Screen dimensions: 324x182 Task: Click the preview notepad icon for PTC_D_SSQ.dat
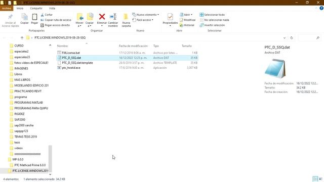pos(275,69)
